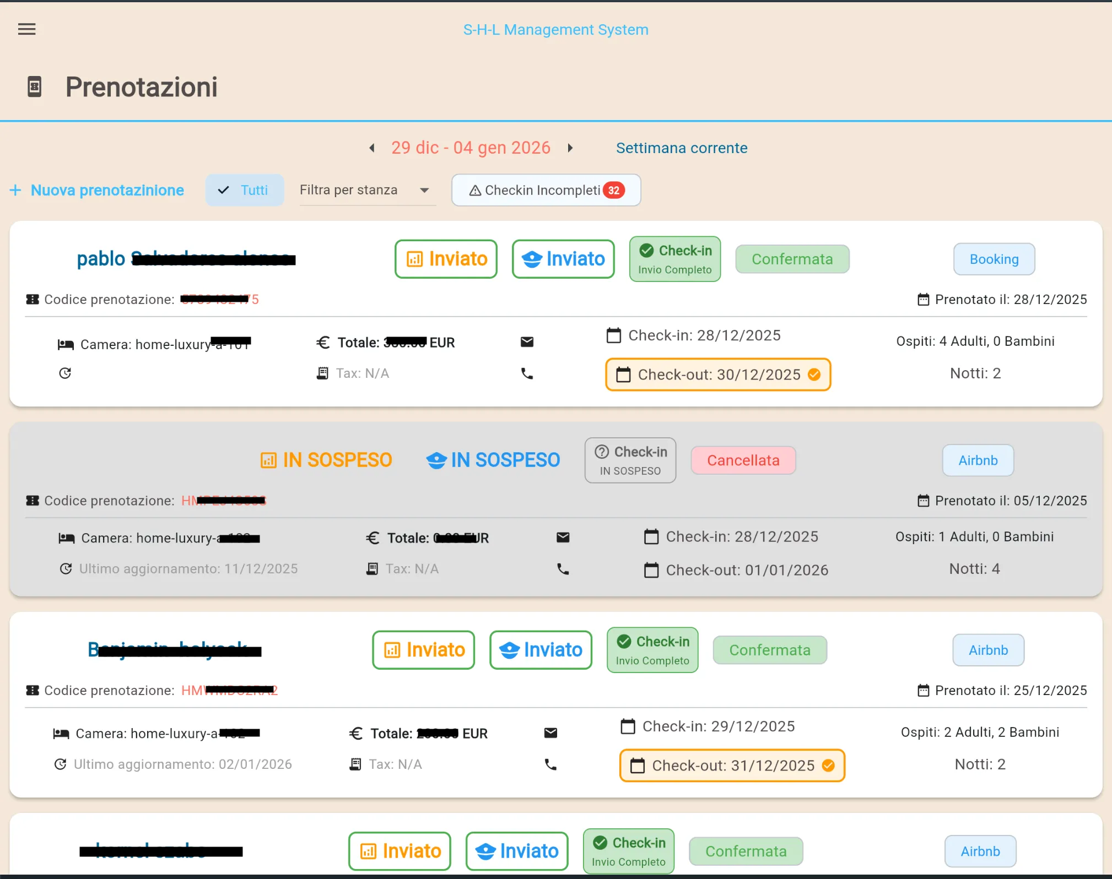The image size is (1112, 879).
Task: Open the hamburger navigation menu
Action: 26,29
